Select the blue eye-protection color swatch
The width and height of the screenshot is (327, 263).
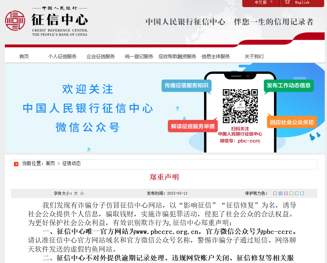pos(280,194)
